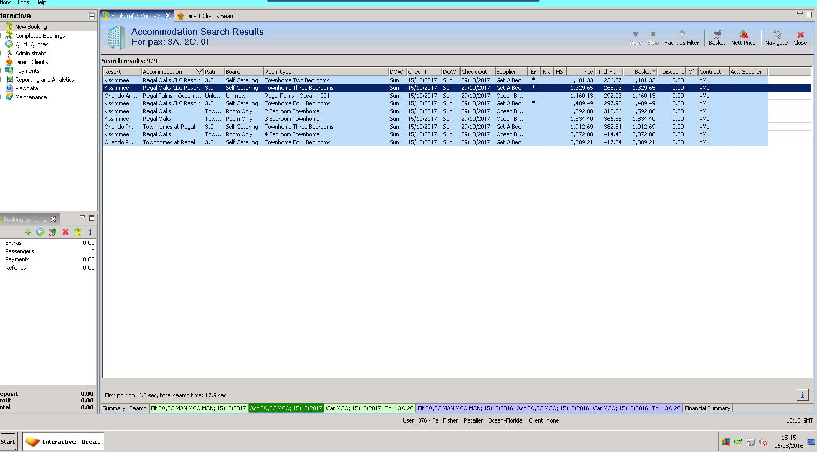Screen dimensions: 817x452
Task: Click red X delete icon in Booking contents
Action: (x=65, y=232)
